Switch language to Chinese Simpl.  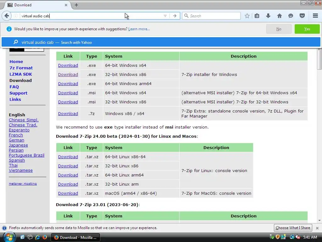(24, 120)
